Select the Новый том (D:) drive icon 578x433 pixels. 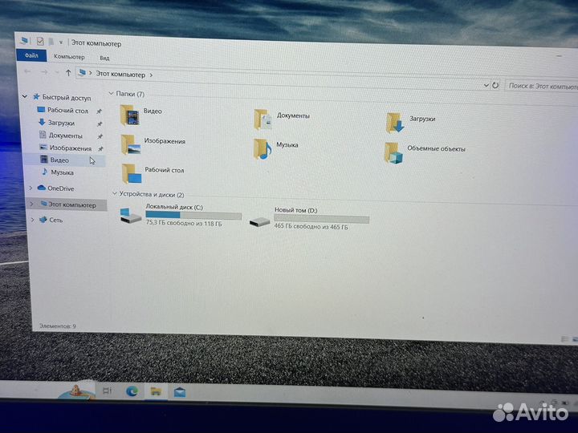tap(259, 221)
